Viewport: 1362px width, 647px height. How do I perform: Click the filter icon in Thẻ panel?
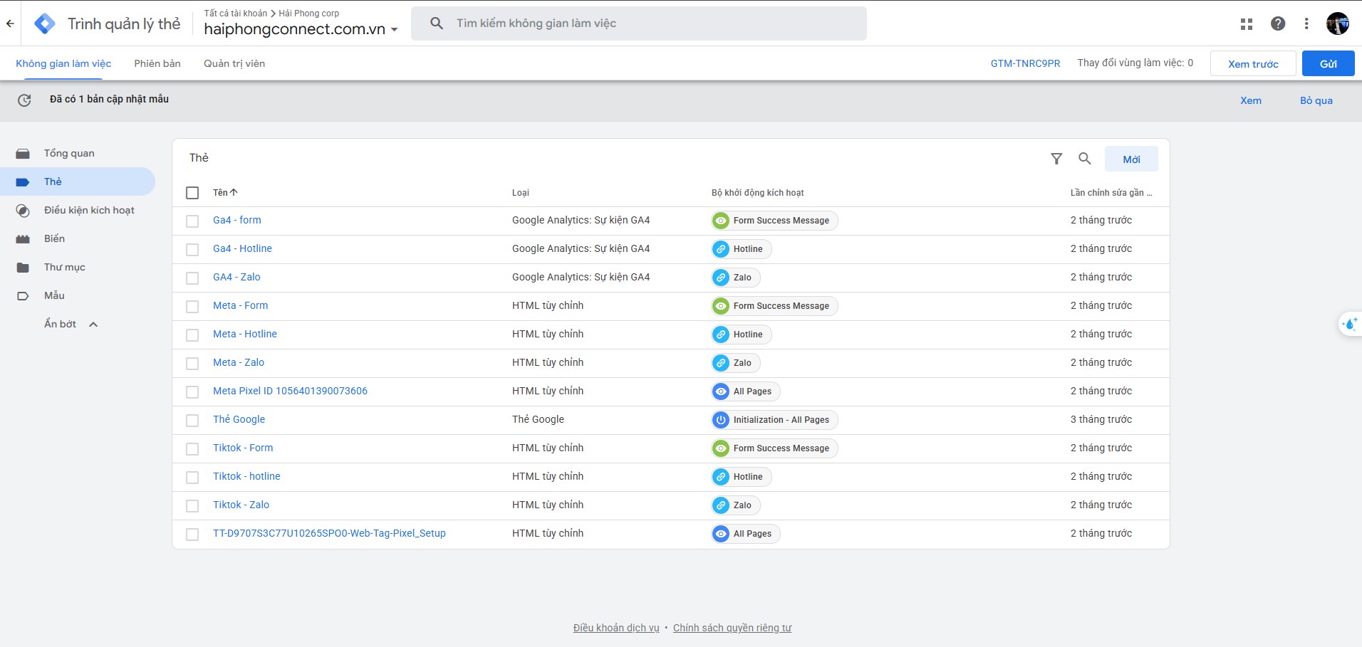(1056, 159)
